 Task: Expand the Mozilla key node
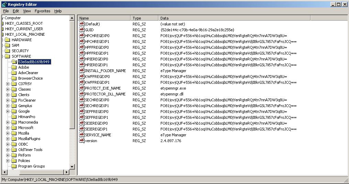(8, 133)
